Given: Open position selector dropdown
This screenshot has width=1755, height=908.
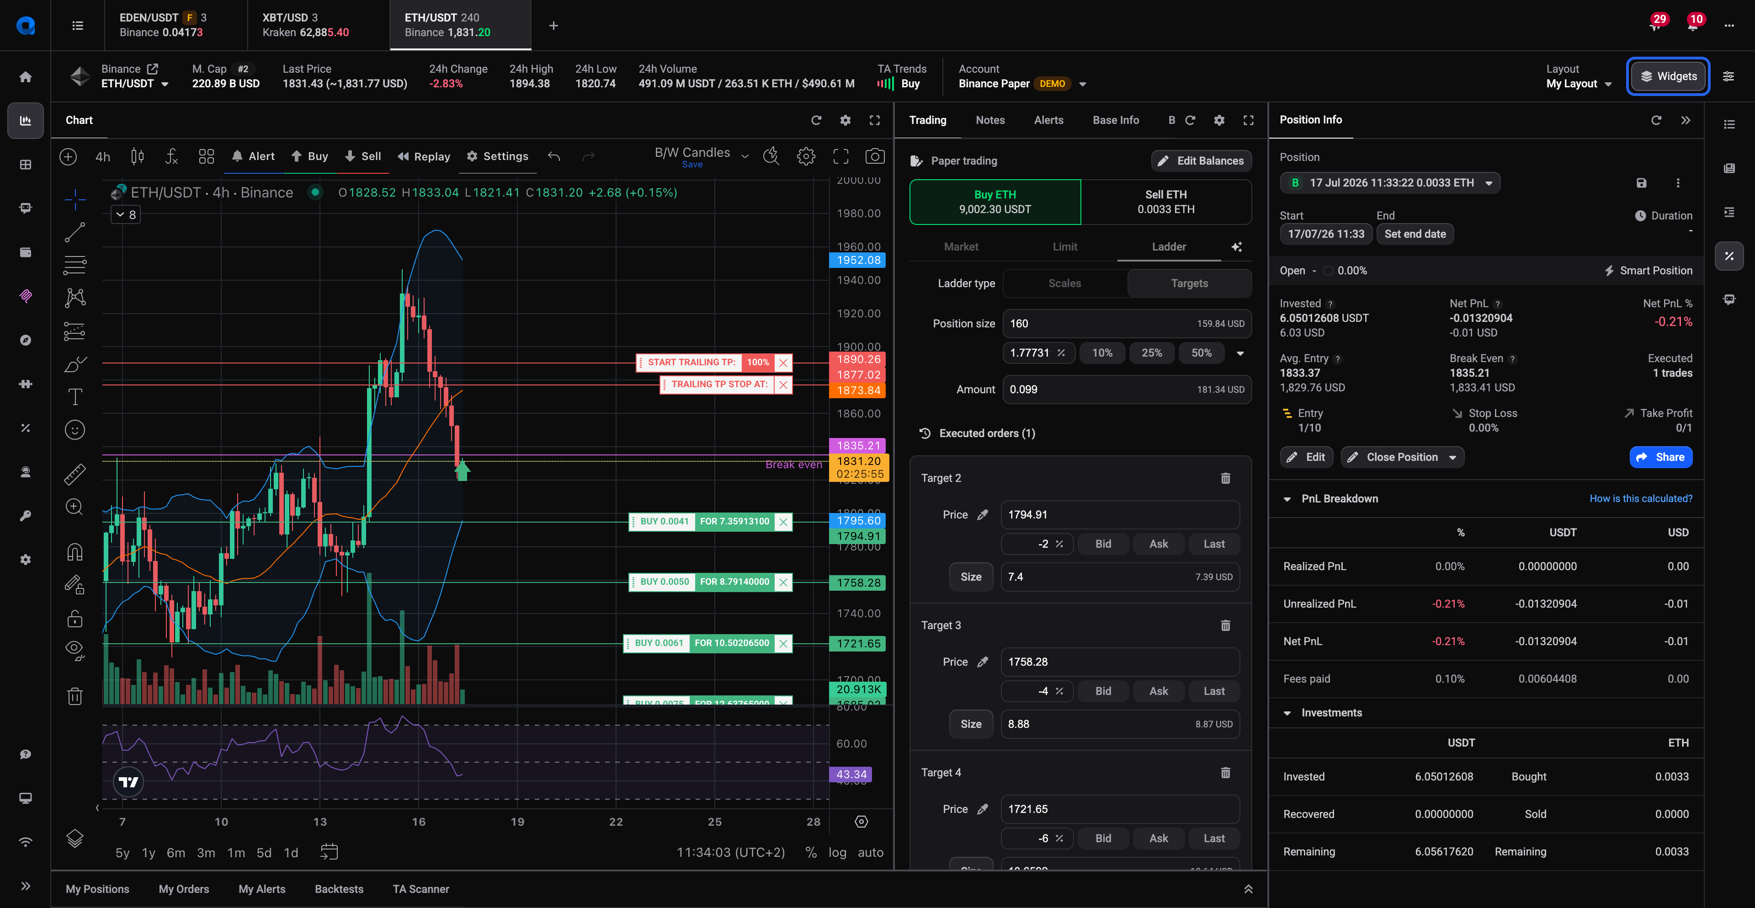Looking at the screenshot, I should click(1390, 183).
